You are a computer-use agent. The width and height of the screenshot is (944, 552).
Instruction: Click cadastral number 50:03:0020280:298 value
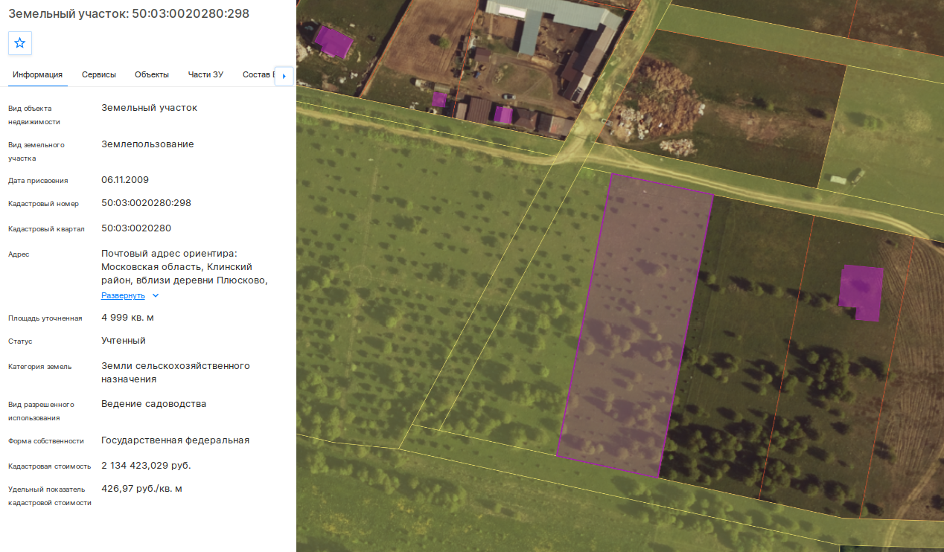coord(147,203)
